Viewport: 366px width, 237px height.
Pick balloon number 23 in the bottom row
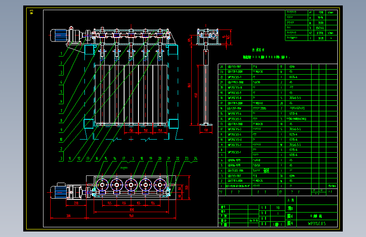187,159
